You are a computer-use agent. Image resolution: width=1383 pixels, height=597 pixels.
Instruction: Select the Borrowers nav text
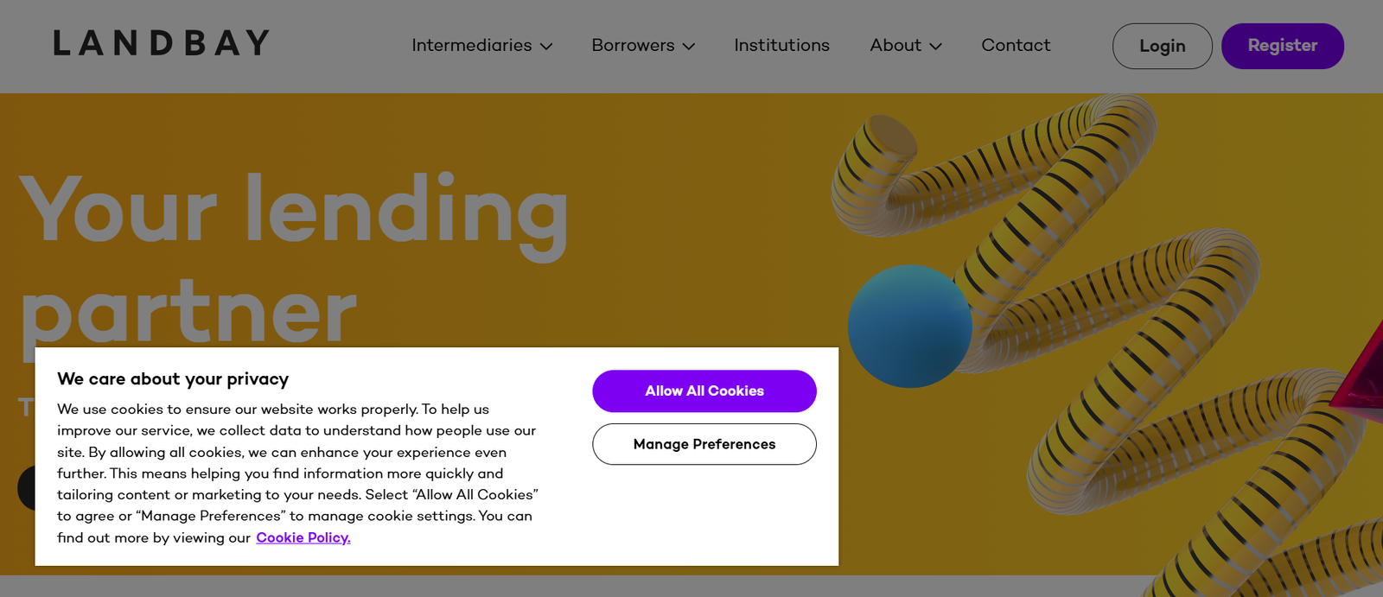pos(633,45)
